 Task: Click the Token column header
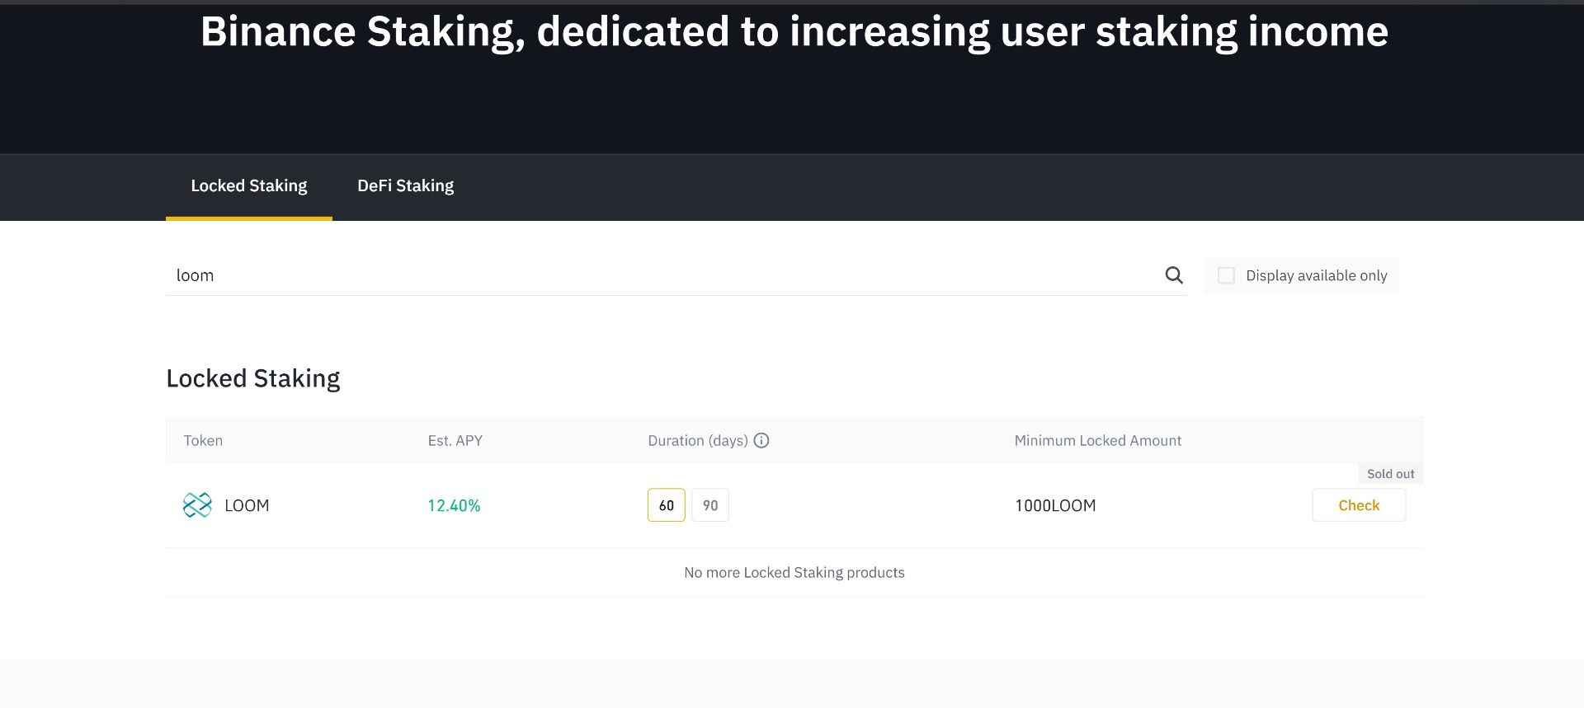[203, 441]
